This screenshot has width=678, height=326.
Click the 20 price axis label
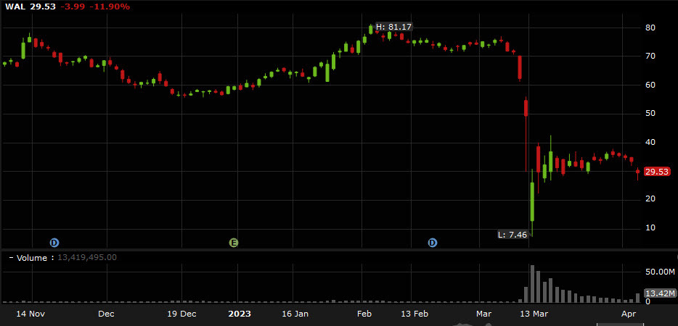[x=650, y=199]
